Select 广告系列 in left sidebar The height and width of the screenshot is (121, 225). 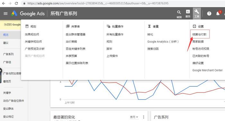[8, 54]
